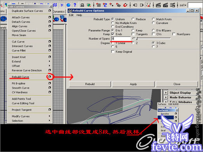
Task: Select Match Knots rebuild type
Action: click(x=153, y=19)
